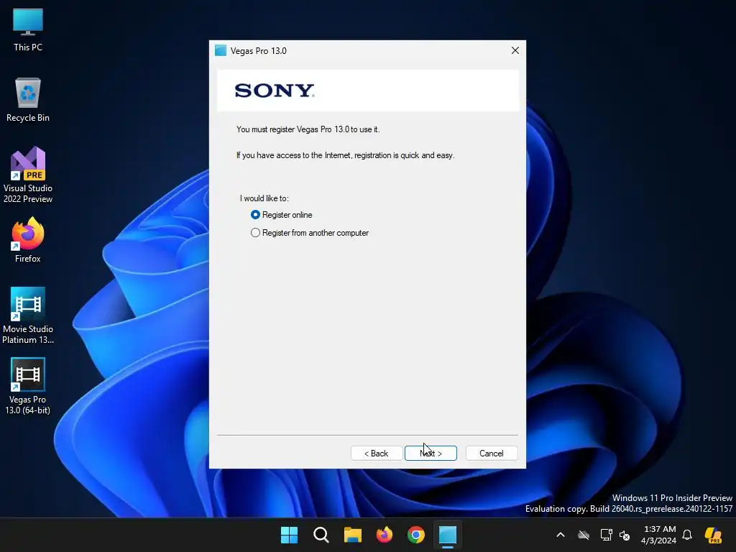Viewport: 736px width, 552px height.
Task: Click the muted volume tray icon
Action: click(625, 535)
